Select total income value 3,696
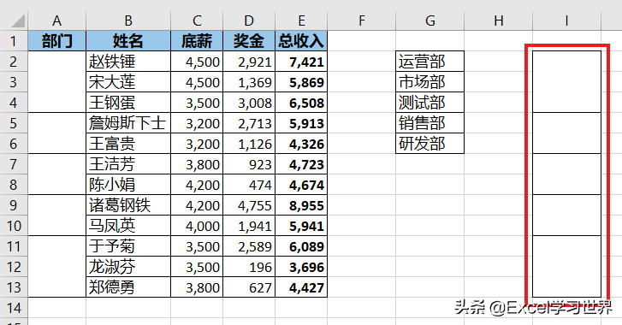The width and height of the screenshot is (622, 325). tap(301, 267)
